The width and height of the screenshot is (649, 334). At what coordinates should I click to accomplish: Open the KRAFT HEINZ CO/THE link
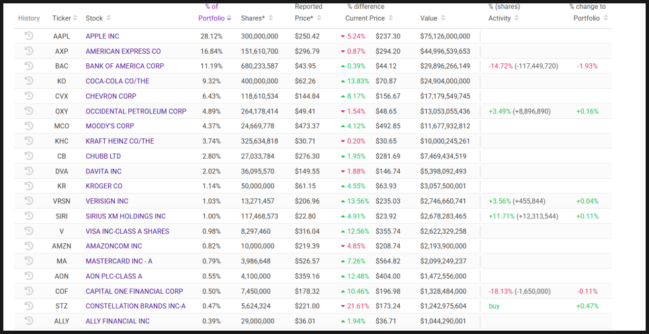tap(120, 141)
